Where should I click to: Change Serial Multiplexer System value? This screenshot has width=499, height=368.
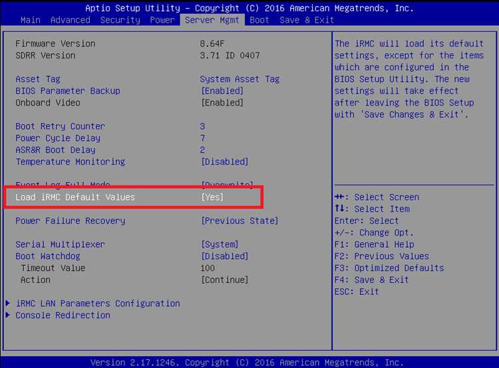pyautogui.click(x=220, y=244)
